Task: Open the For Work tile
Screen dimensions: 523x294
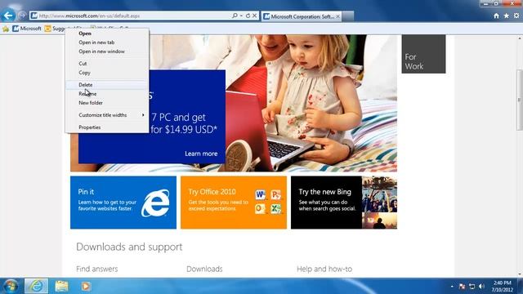Action: pos(423,54)
